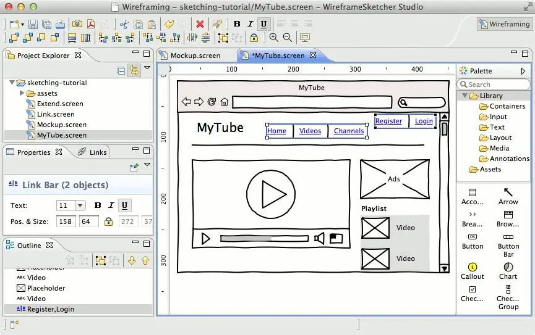Toggle Link with Editor in Project Explorer

tap(134, 70)
